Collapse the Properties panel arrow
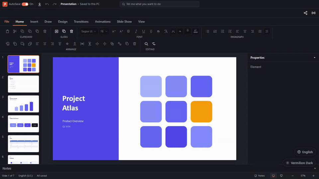 point(315,58)
